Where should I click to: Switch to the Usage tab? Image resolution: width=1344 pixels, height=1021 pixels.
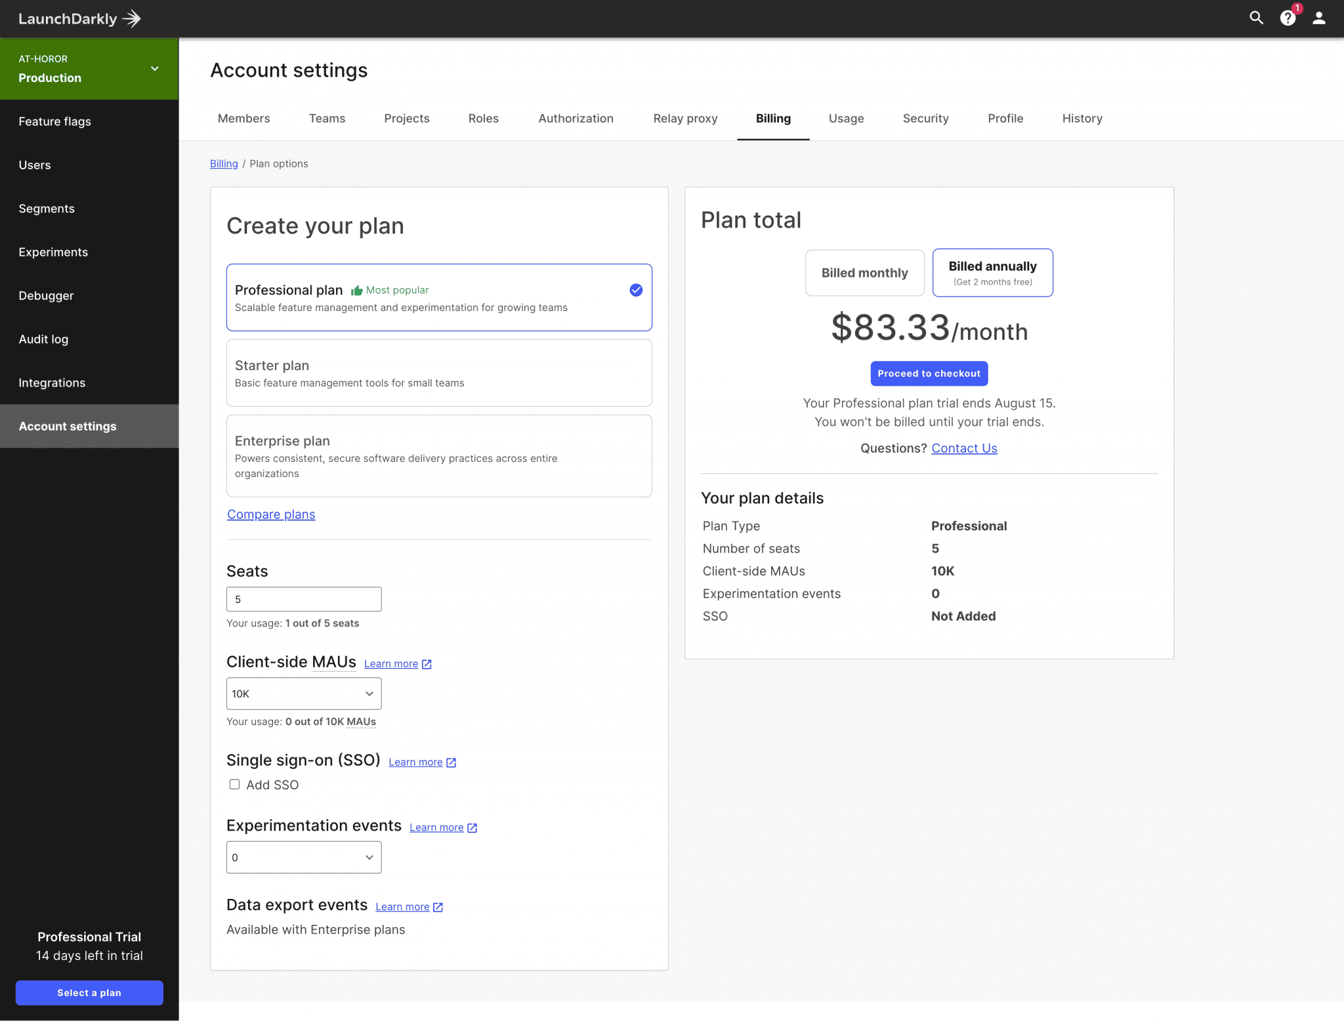[x=847, y=118]
